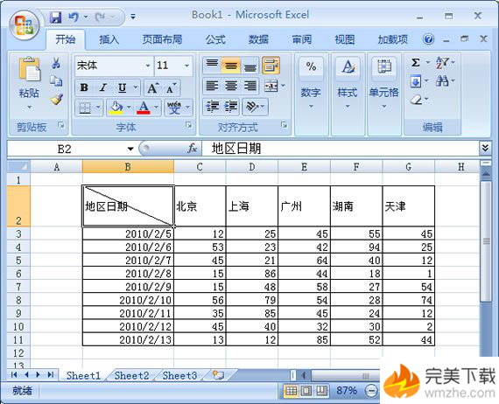Switch to Page Break Preview in status bar
499x404 pixels.
pos(321,390)
